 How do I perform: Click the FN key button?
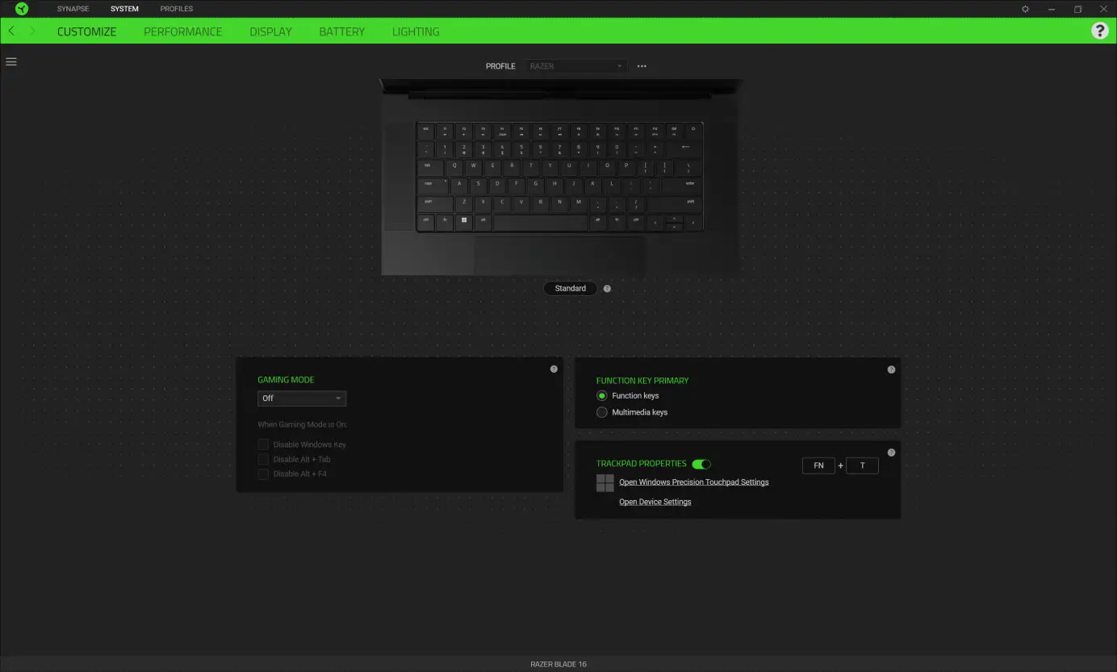point(818,465)
